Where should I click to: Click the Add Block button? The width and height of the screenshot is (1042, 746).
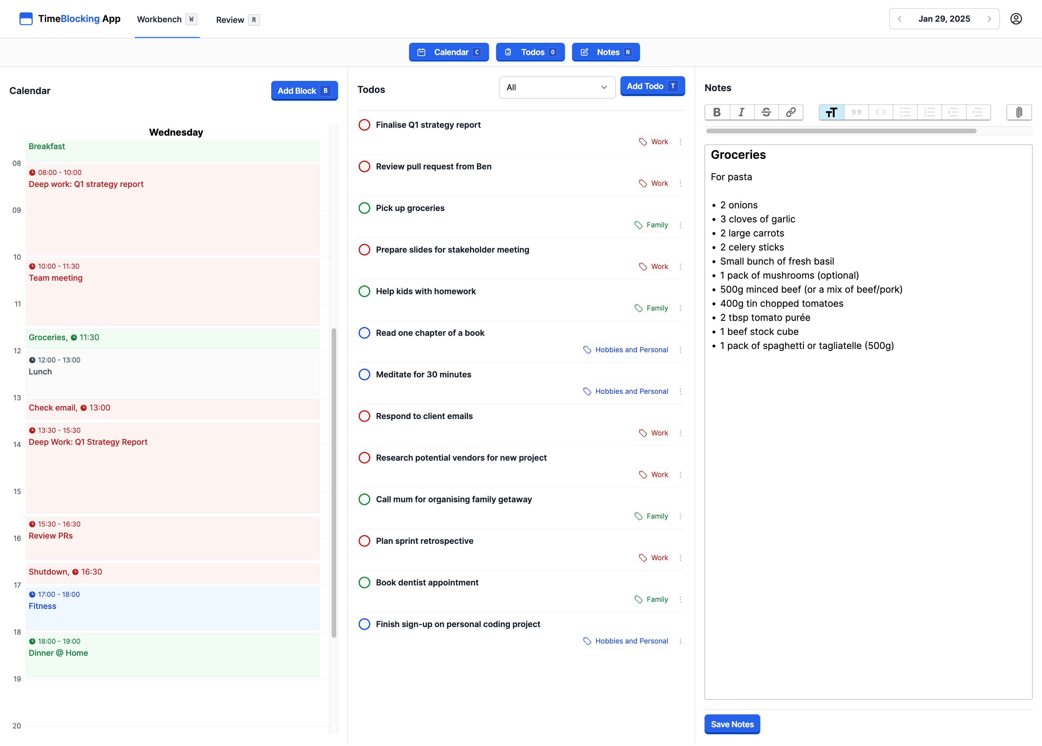[x=304, y=91]
